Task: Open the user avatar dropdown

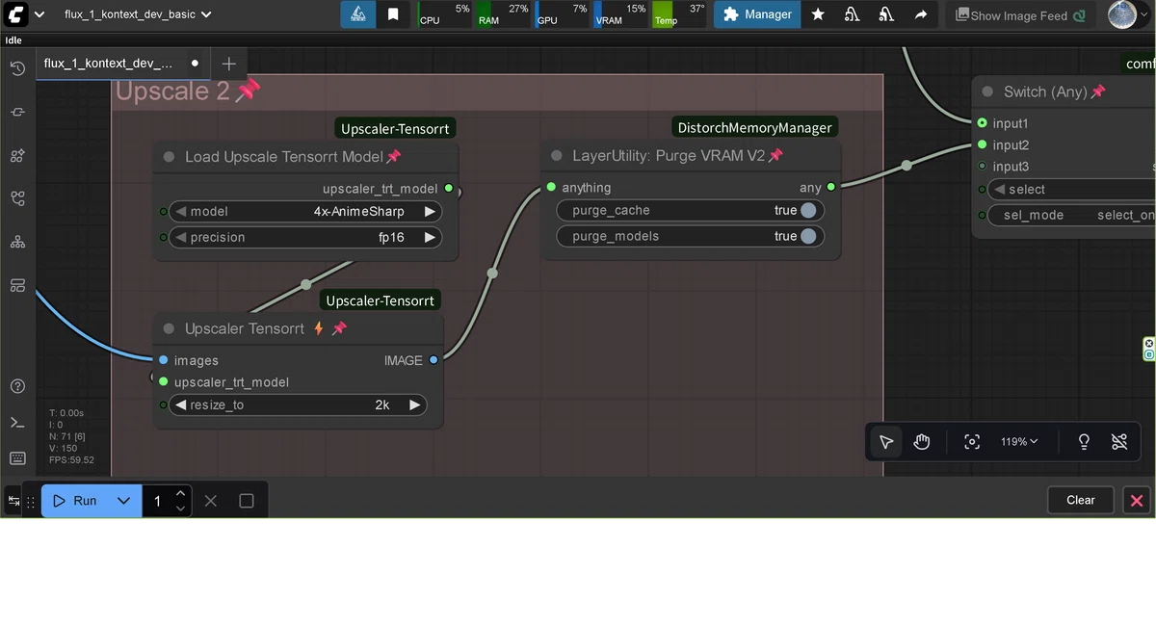Action: pos(1129,14)
